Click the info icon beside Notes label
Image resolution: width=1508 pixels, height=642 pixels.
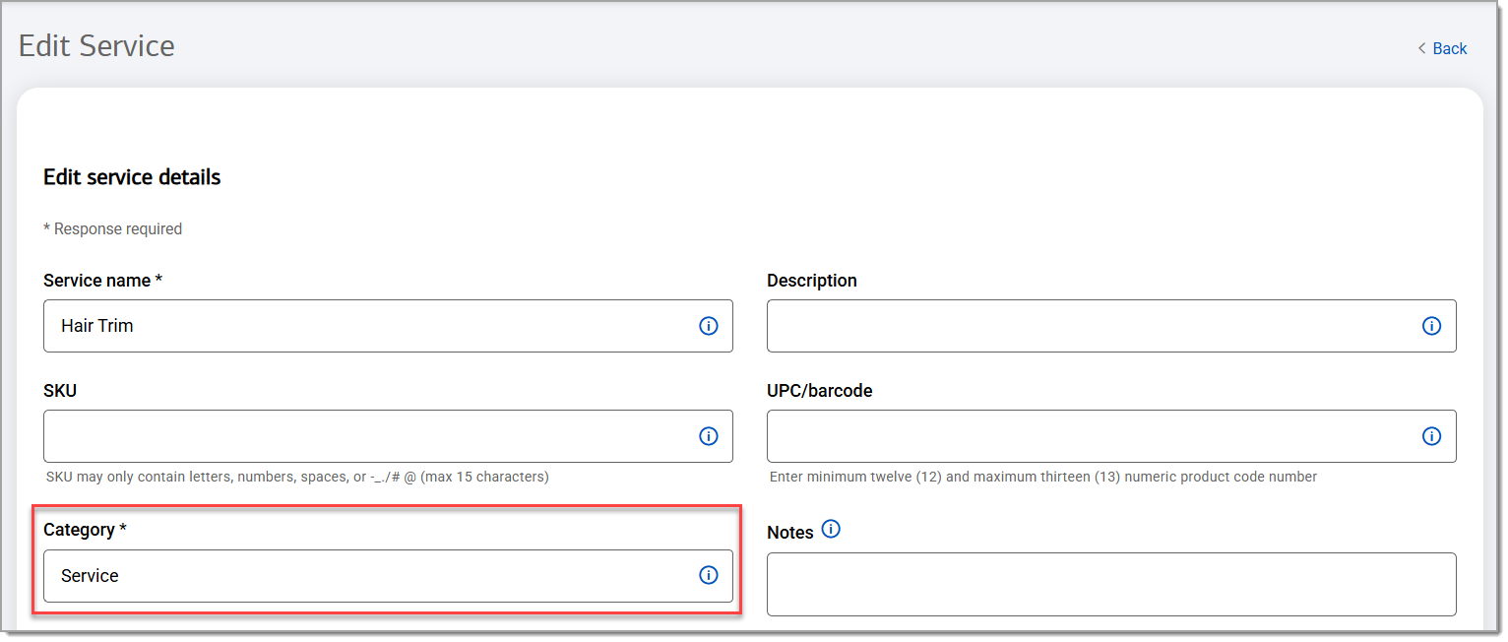coord(831,530)
